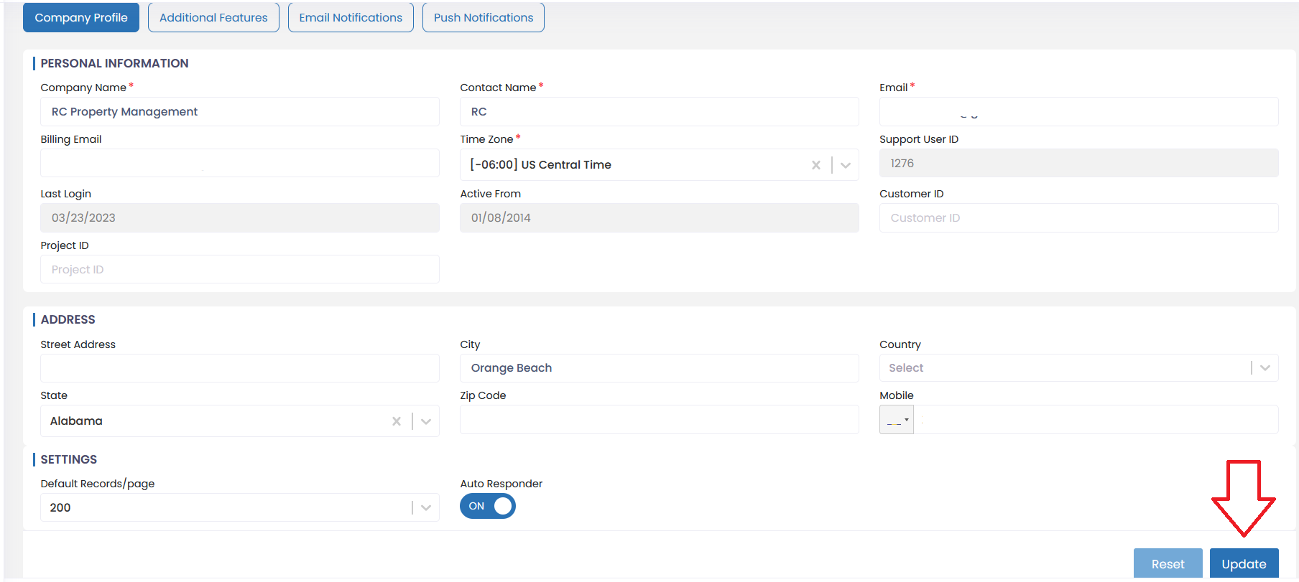1299x582 pixels.
Task: Open the Time Zone dropdown chevron
Action: pyautogui.click(x=846, y=165)
